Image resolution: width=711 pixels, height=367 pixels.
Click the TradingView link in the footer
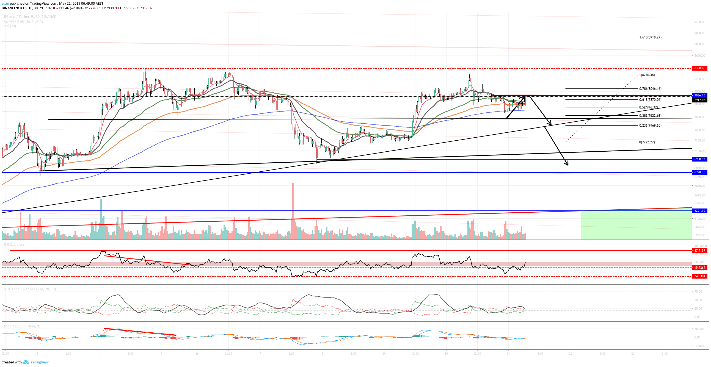39,362
